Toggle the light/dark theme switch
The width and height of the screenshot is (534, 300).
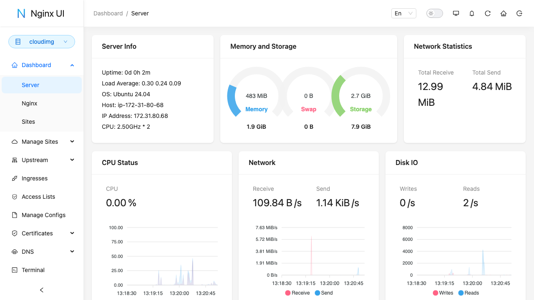435,13
